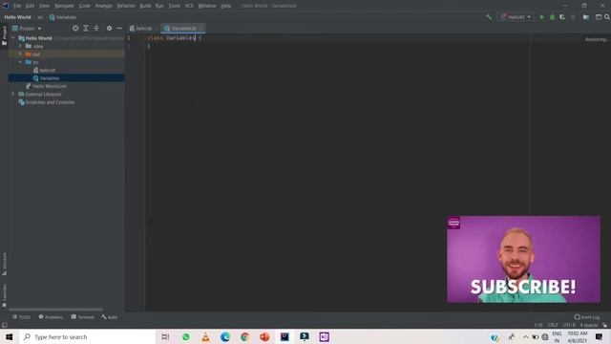Open the Build menu

[145, 6]
